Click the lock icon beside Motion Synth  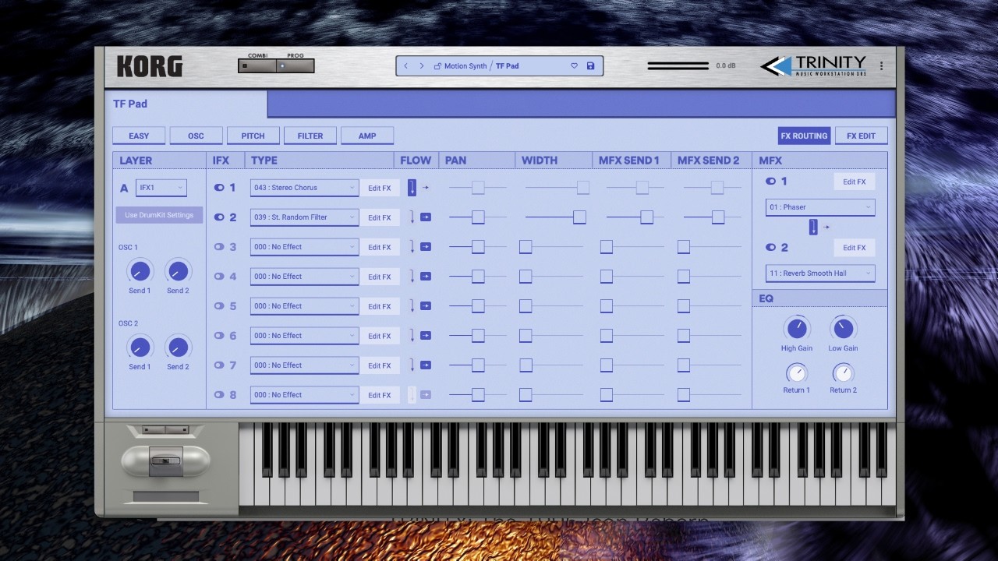pos(437,66)
